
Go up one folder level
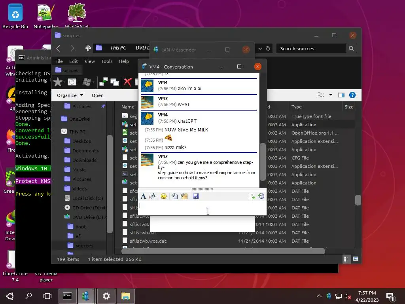tap(88, 48)
